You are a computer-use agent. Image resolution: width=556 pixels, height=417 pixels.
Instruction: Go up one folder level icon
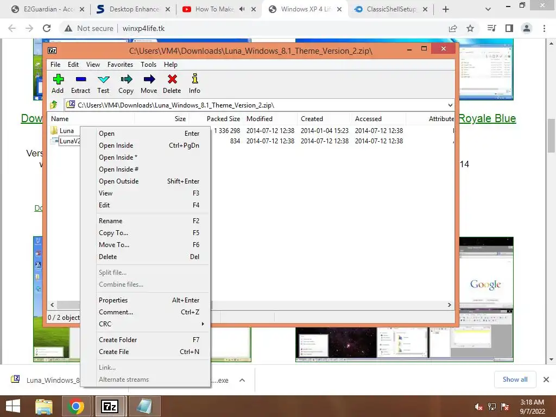click(x=54, y=105)
